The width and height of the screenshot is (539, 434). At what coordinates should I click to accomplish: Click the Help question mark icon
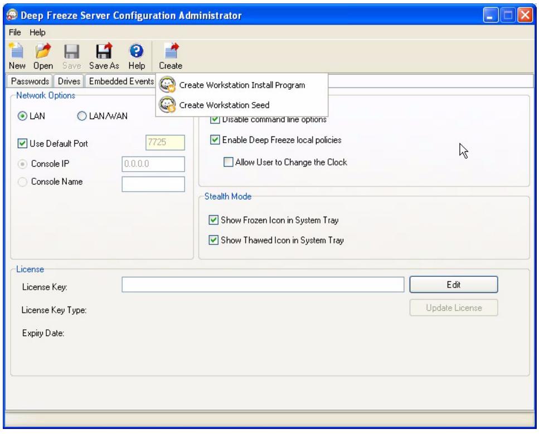click(x=137, y=51)
